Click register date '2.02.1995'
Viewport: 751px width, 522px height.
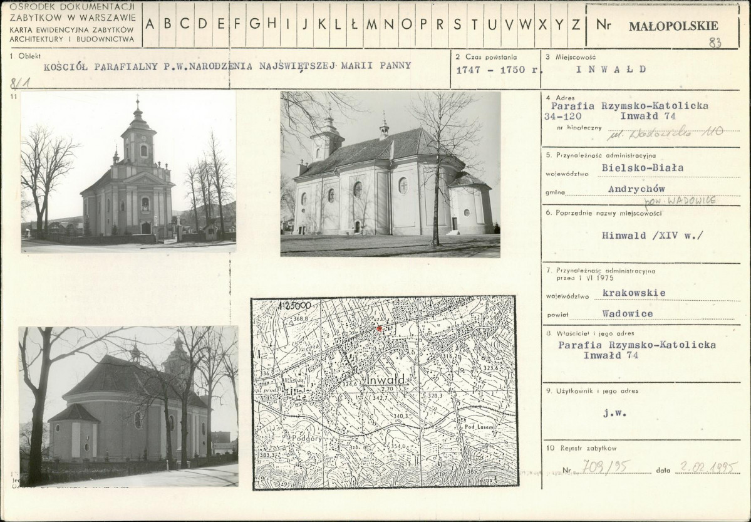click(709, 467)
